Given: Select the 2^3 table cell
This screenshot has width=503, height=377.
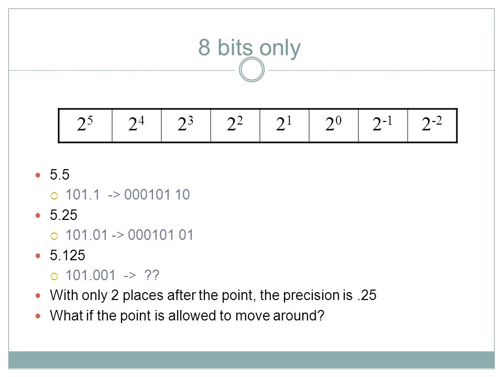Looking at the screenshot, I should [185, 126].
